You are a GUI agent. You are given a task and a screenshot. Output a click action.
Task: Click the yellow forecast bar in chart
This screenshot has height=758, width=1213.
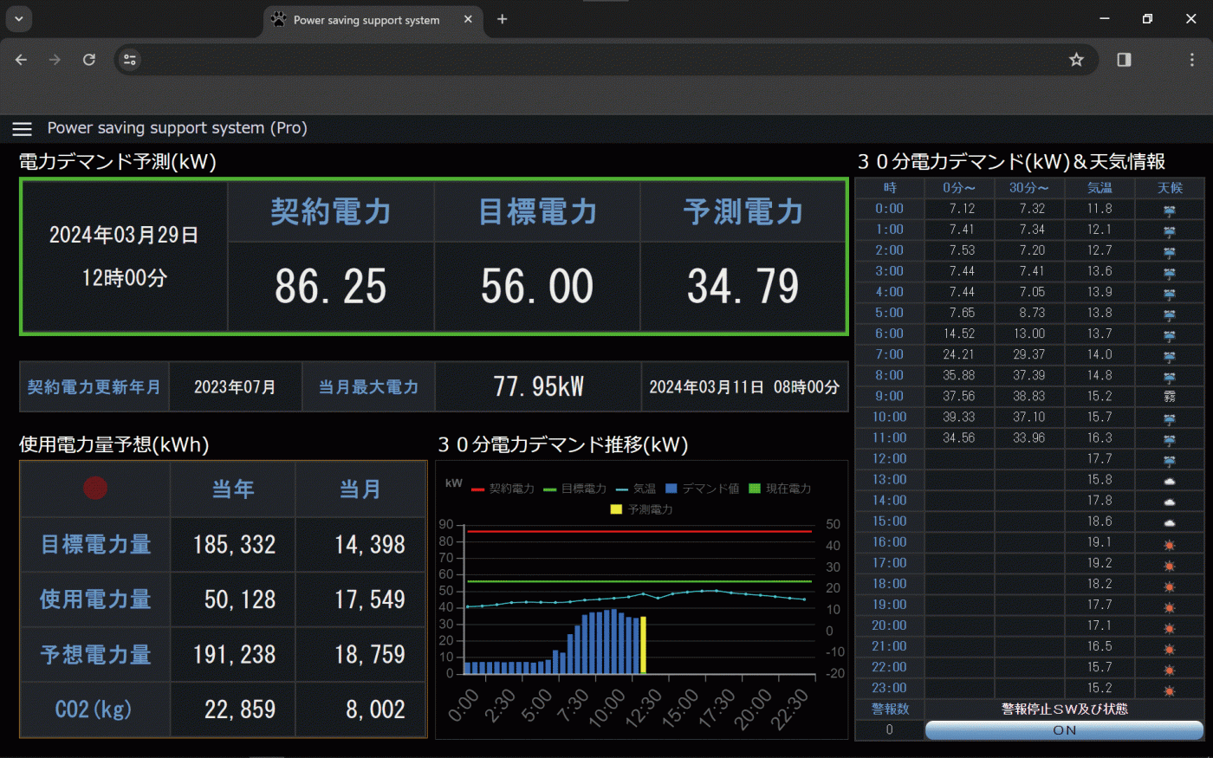(x=643, y=645)
